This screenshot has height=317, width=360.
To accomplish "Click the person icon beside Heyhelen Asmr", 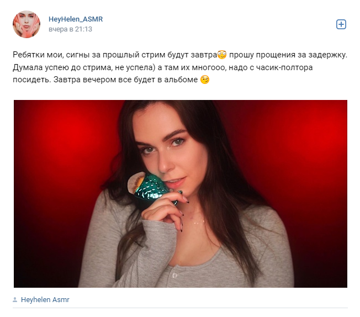I will [x=15, y=299].
